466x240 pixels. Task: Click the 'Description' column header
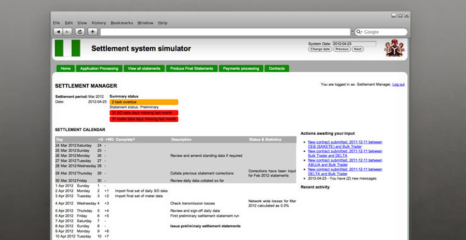[x=181, y=139]
